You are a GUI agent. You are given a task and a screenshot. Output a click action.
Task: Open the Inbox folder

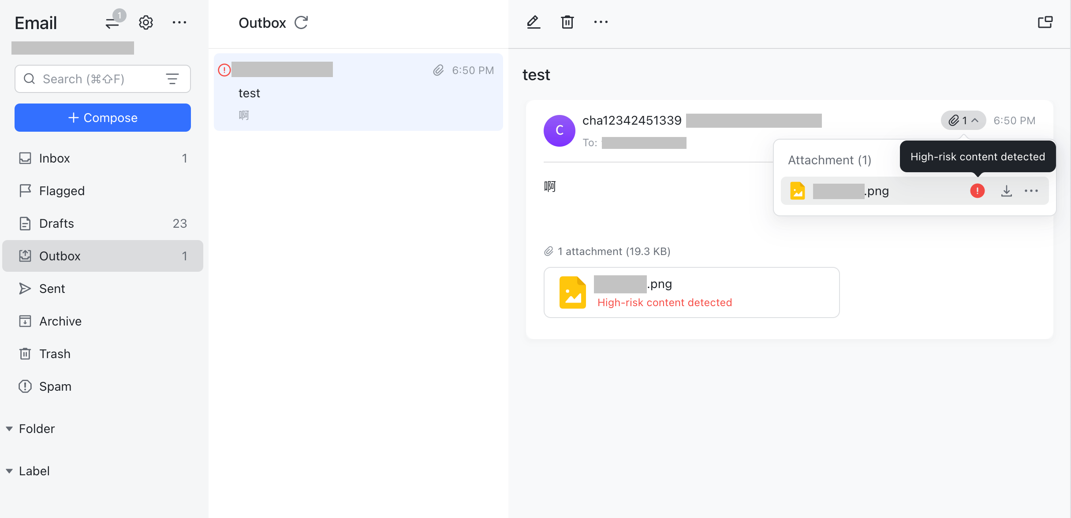coord(54,158)
